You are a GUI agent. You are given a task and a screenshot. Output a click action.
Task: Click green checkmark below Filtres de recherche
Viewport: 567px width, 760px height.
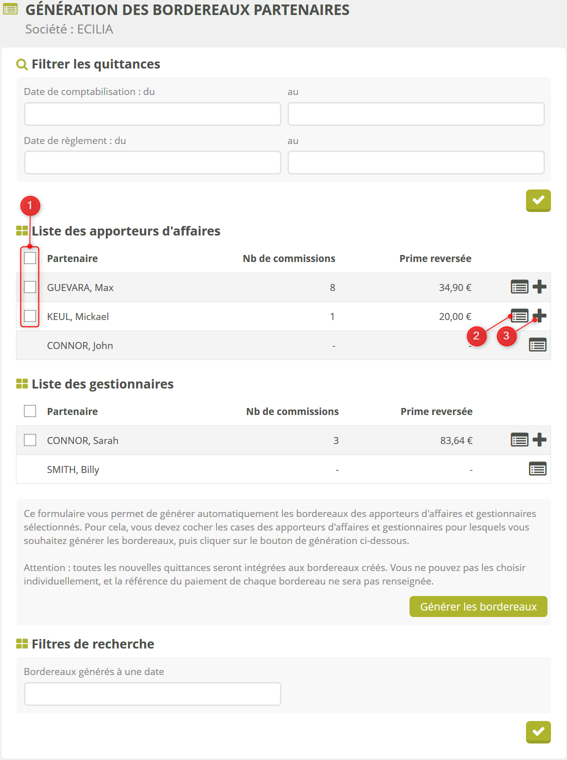(x=538, y=732)
